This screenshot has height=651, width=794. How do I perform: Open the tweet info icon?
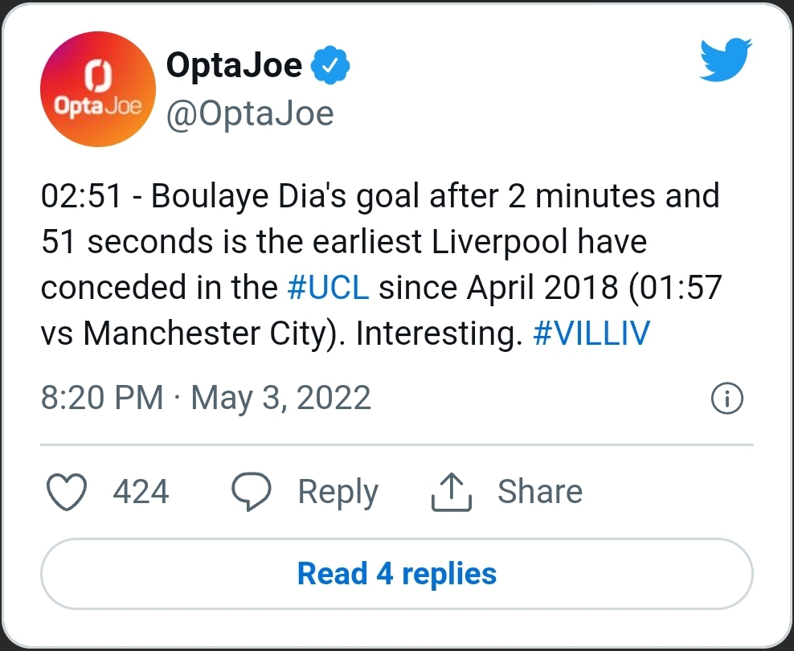(x=728, y=399)
